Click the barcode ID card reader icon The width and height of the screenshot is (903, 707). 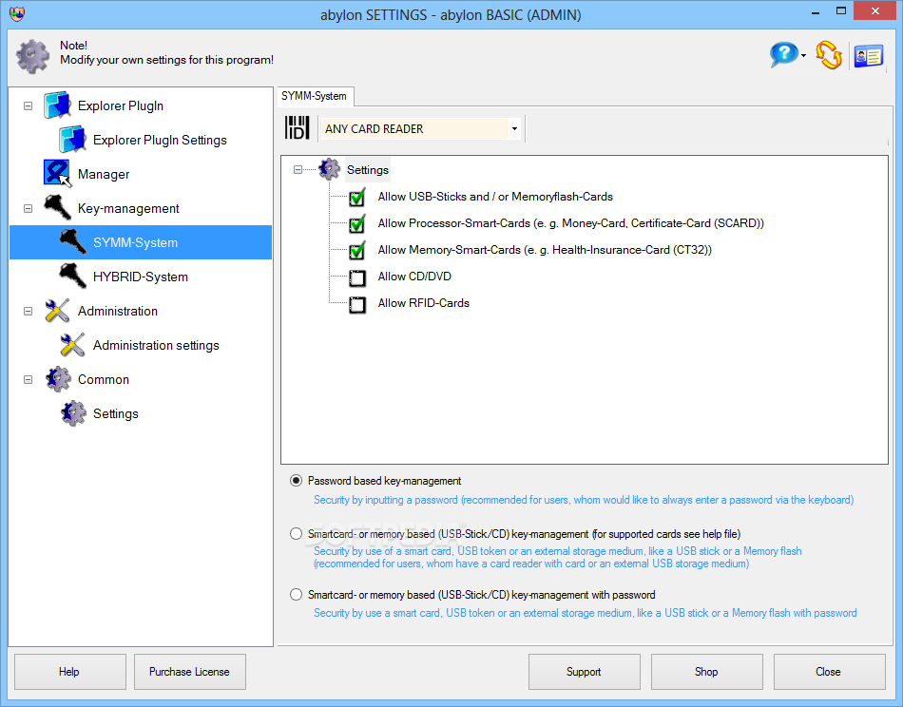click(x=298, y=128)
